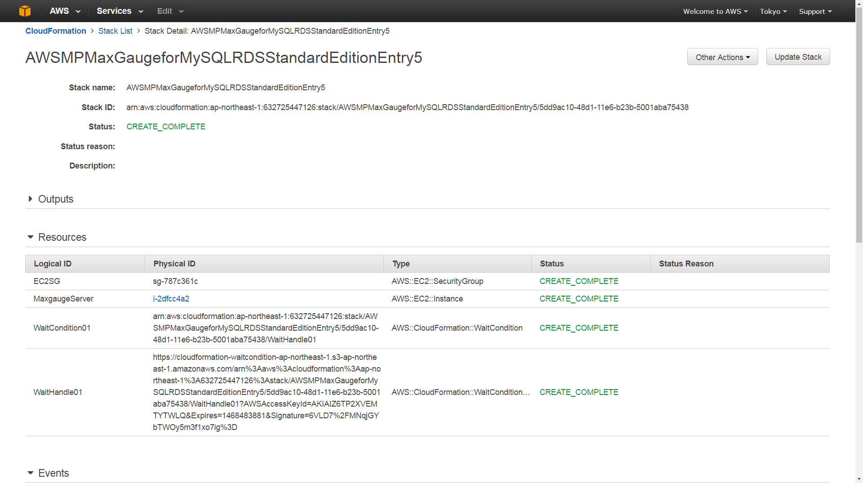Open instance i-2dfcc4a2 link
The width and height of the screenshot is (863, 483).
(x=171, y=299)
